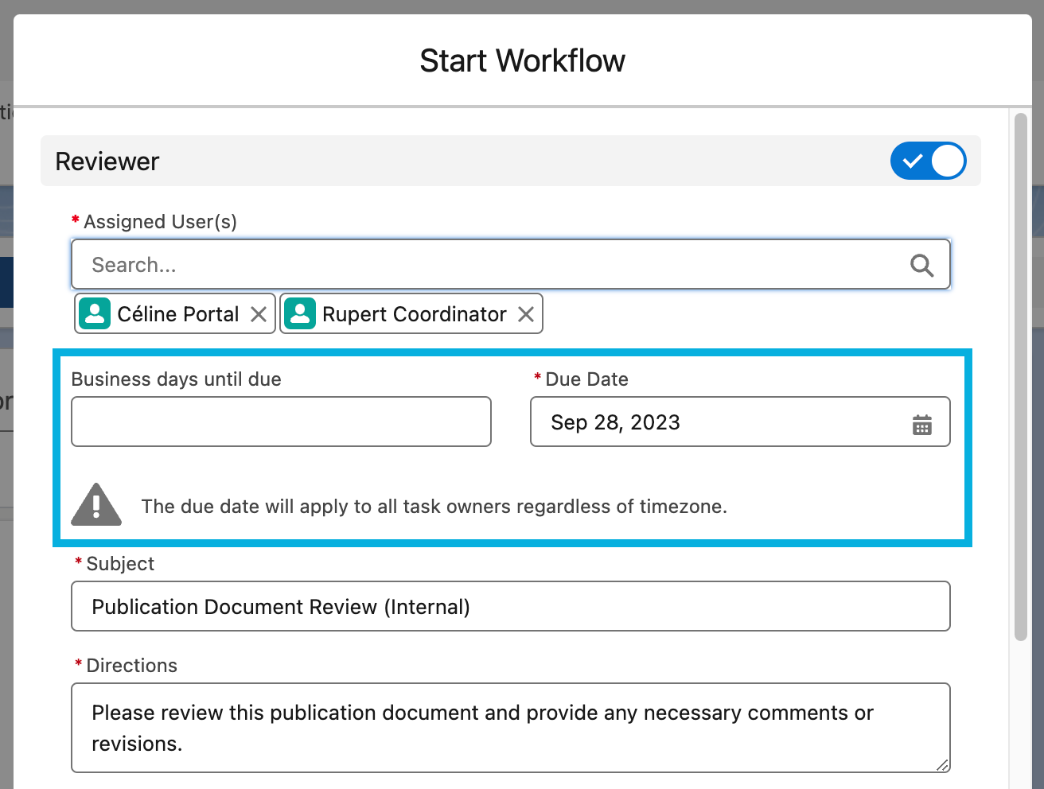This screenshot has height=789, width=1044.
Task: Click the Assigned User(s) search field
Action: click(x=493, y=265)
